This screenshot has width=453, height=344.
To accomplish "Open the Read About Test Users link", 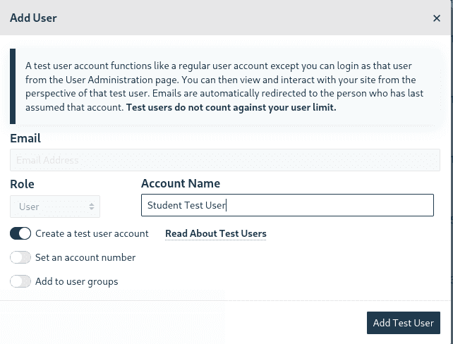I will 215,233.
